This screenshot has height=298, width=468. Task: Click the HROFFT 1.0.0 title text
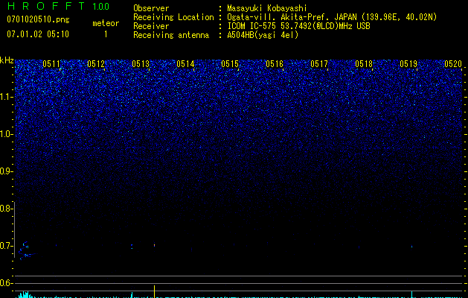point(58,6)
